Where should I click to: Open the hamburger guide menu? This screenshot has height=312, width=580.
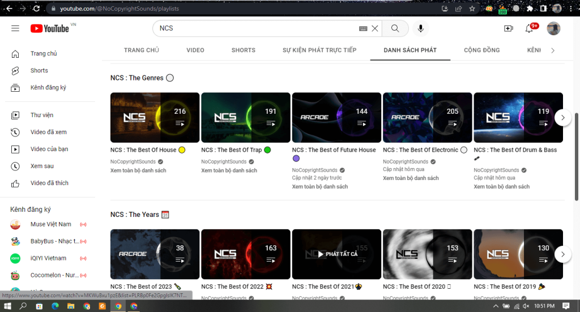pyautogui.click(x=15, y=28)
